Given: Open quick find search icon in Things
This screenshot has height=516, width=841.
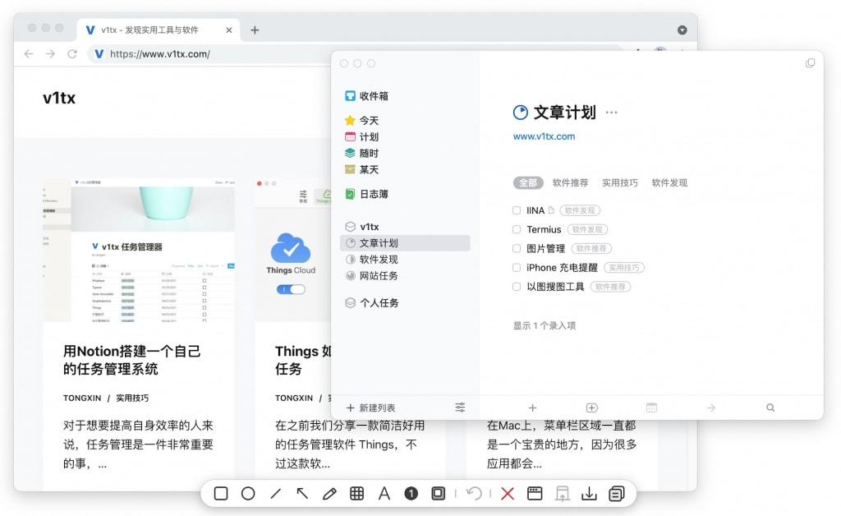Looking at the screenshot, I should pos(770,408).
